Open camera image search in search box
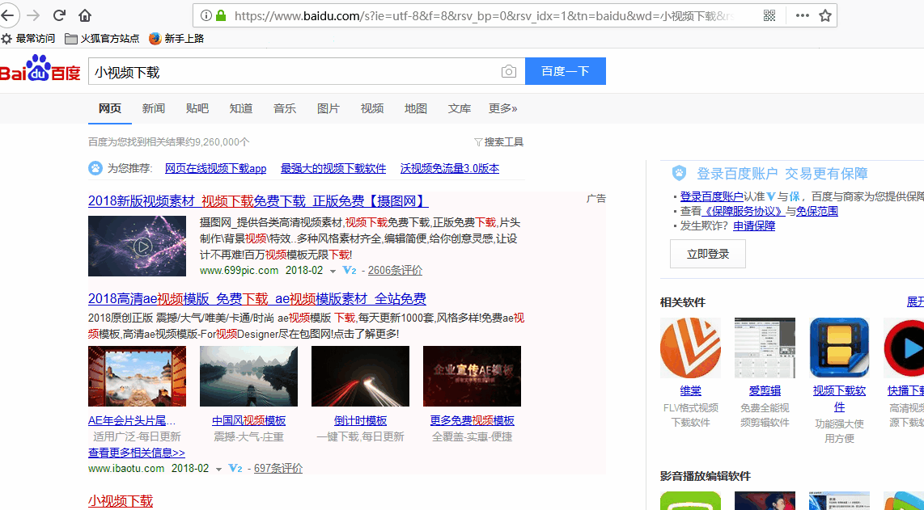The image size is (924, 510). point(509,71)
